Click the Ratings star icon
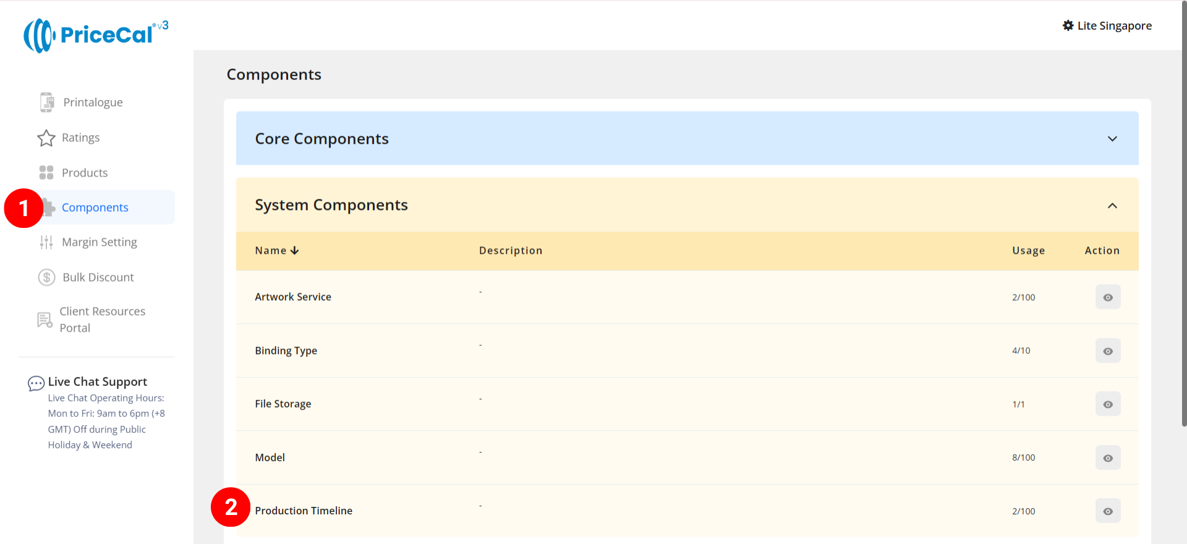Screen dimensions: 1187x544 tap(46, 138)
